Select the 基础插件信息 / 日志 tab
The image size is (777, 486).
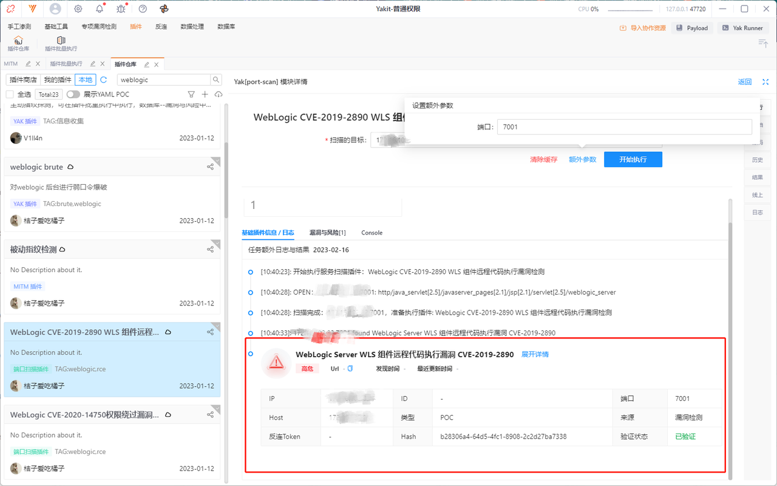(268, 233)
